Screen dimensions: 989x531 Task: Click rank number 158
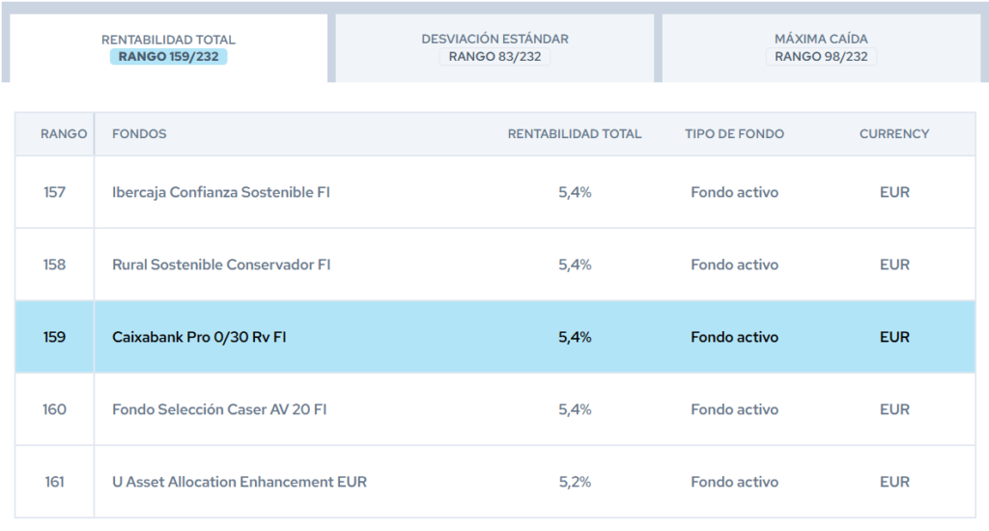pyautogui.click(x=54, y=265)
